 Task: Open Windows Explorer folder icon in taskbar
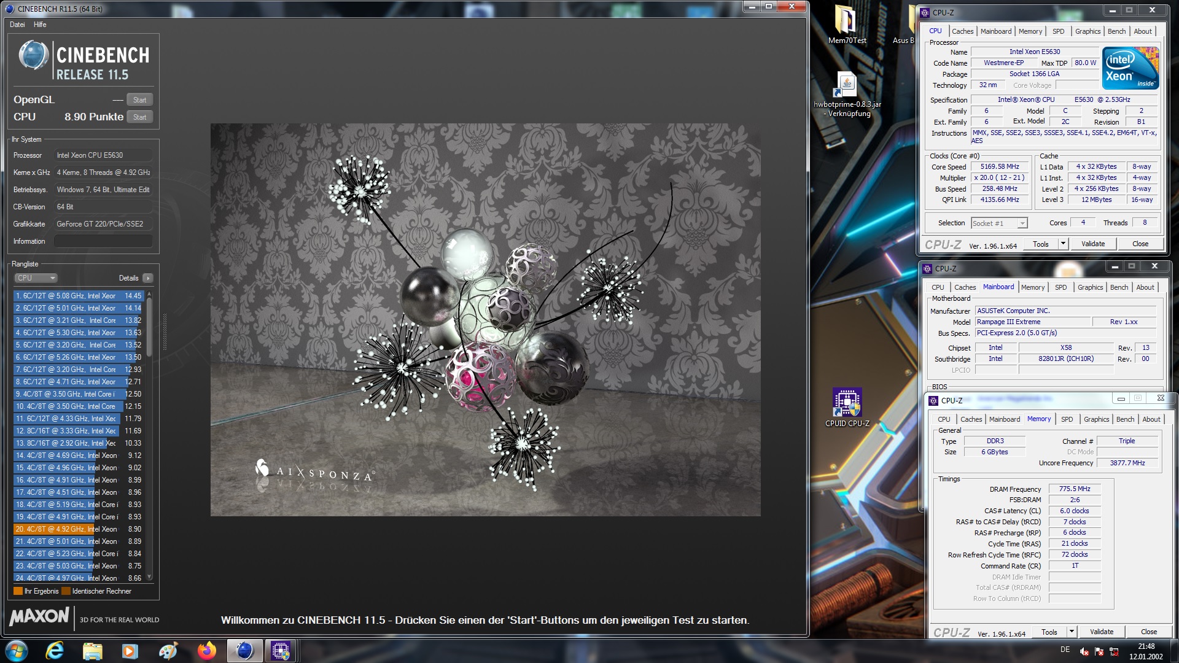pyautogui.click(x=92, y=650)
